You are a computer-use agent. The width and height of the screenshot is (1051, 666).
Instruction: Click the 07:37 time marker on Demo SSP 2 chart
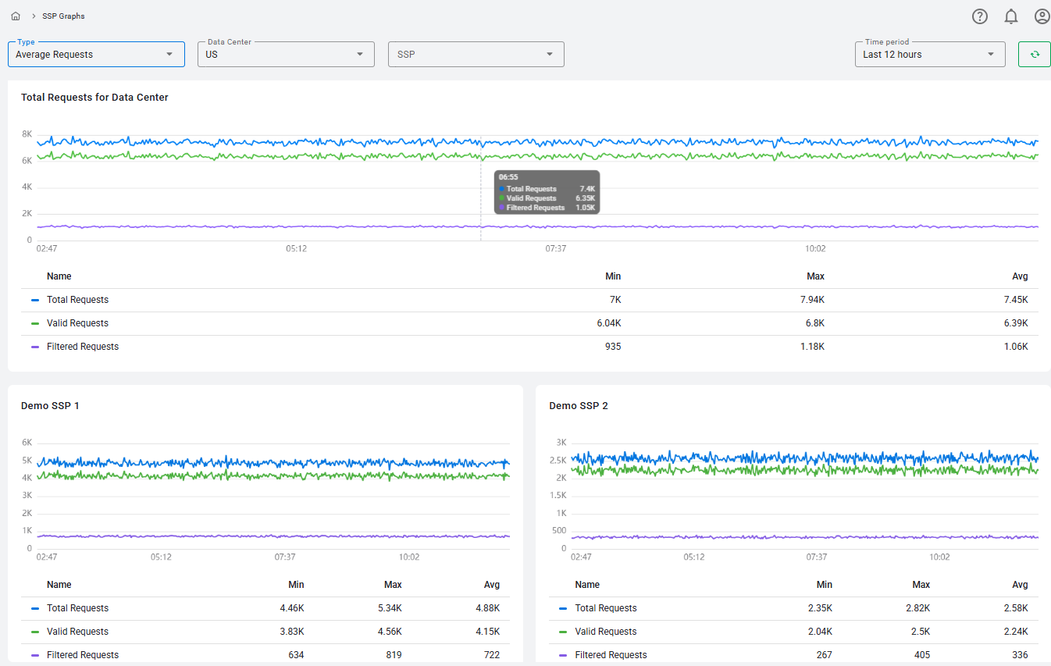816,557
